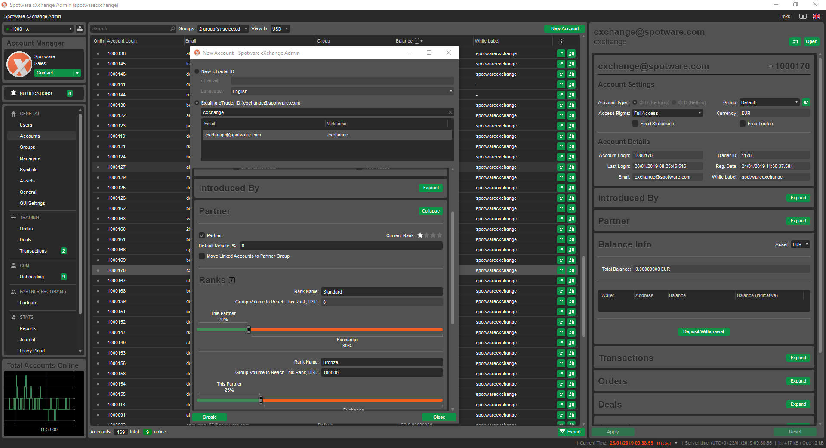Click Create in the New Account dialog
Viewport: 826px width, 448px height.
(x=210, y=417)
